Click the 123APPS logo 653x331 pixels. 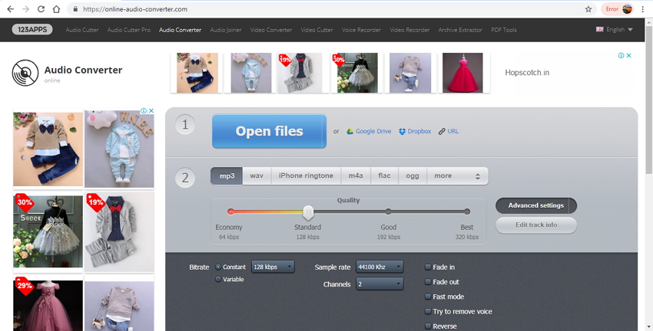32,29
